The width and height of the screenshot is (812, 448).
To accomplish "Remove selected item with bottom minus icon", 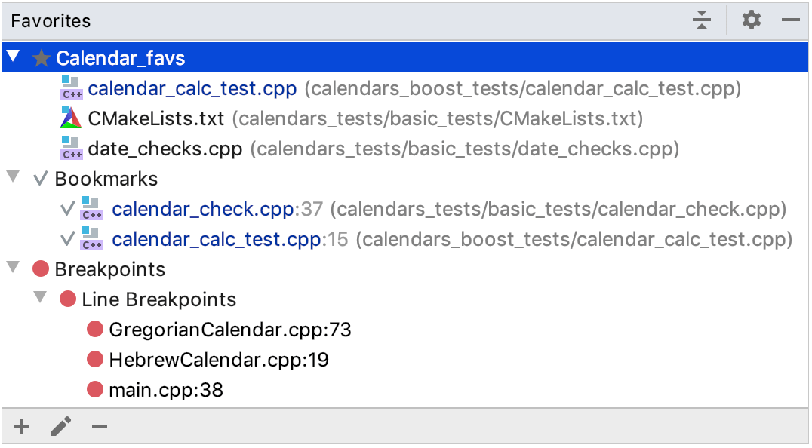I will pos(100,427).
